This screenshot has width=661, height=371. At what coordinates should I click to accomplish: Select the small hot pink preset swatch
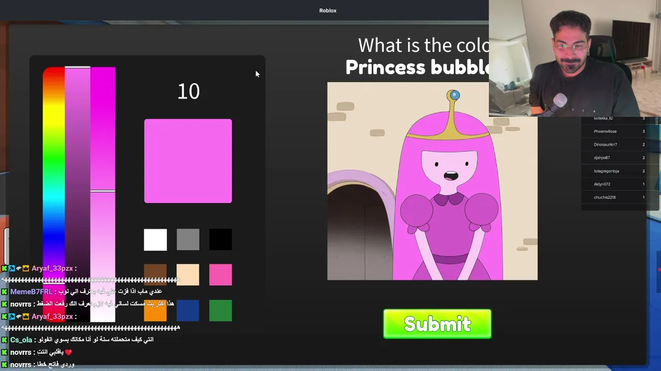coord(221,275)
